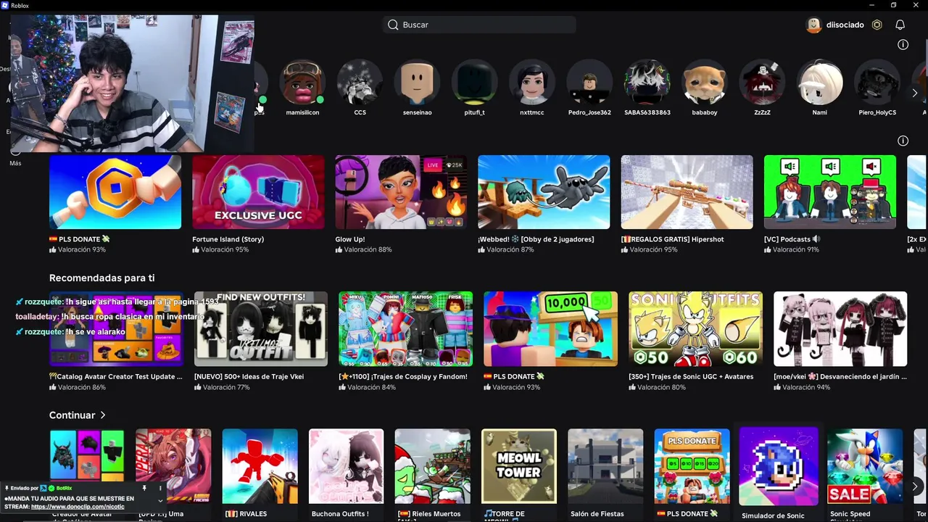The width and height of the screenshot is (928, 522).
Task: Open the notifications bell icon
Action: (x=900, y=25)
